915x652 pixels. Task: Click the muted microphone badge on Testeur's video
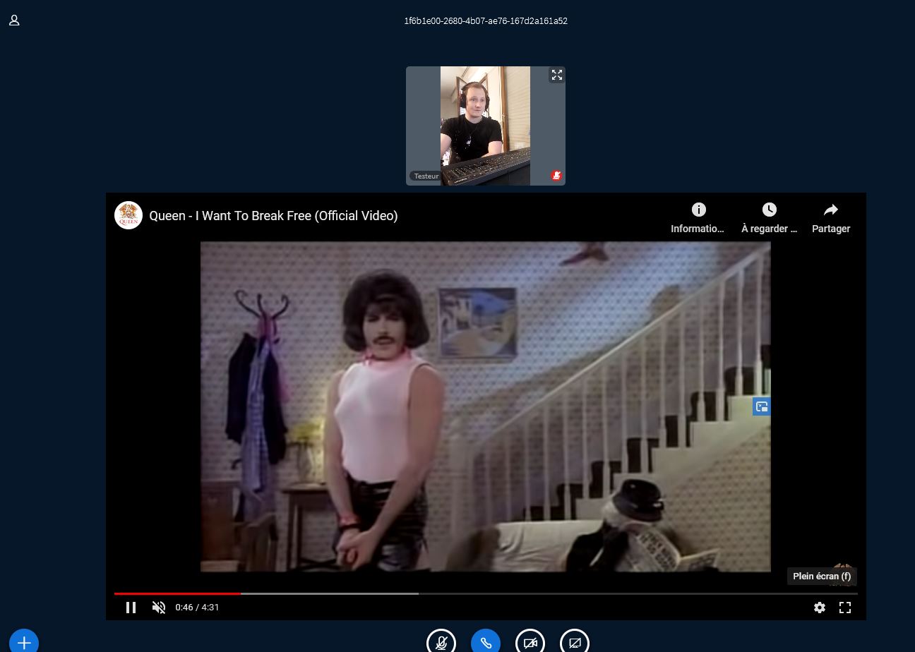(x=556, y=176)
